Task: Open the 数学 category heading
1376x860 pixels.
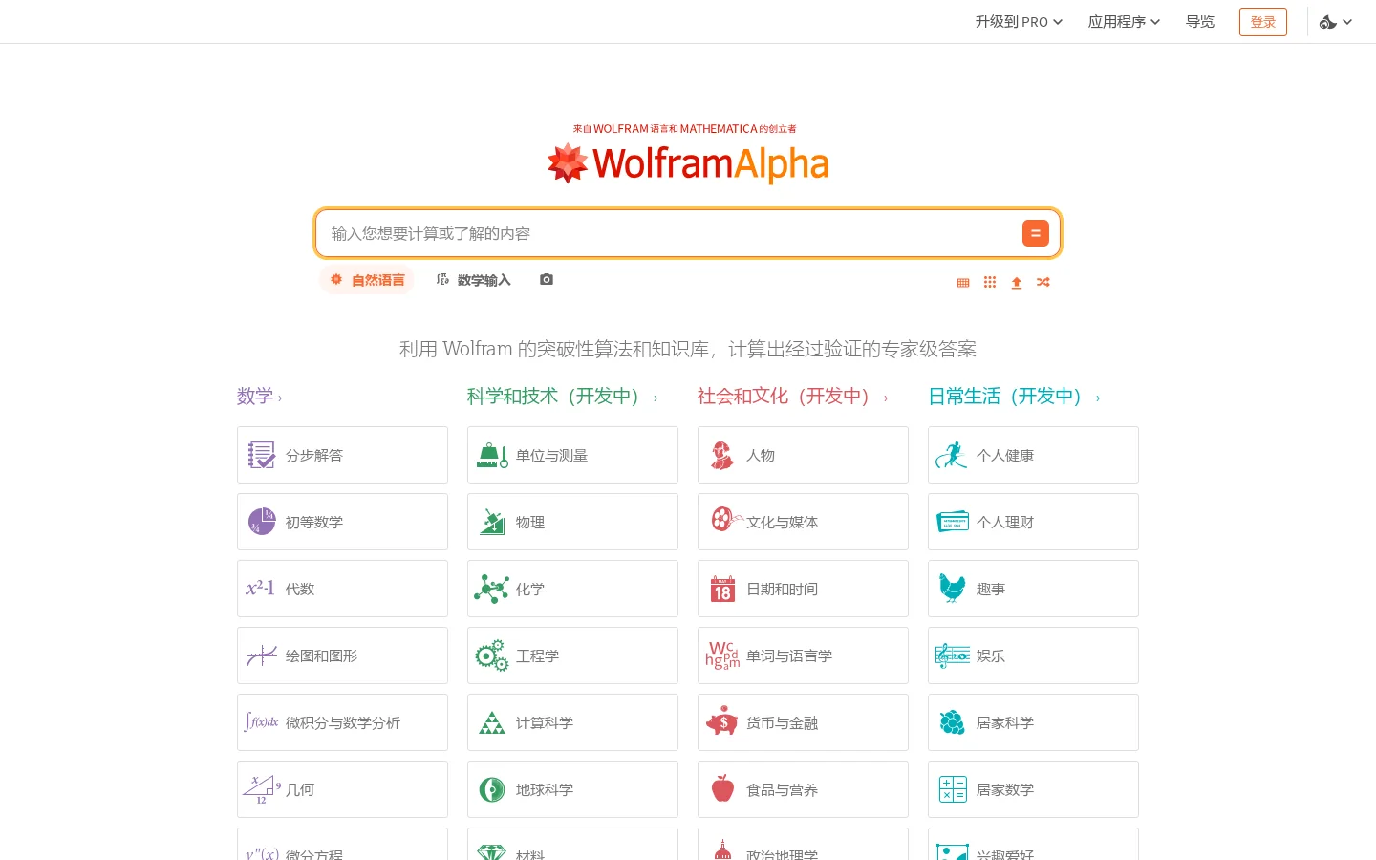Action: pyautogui.click(x=259, y=397)
